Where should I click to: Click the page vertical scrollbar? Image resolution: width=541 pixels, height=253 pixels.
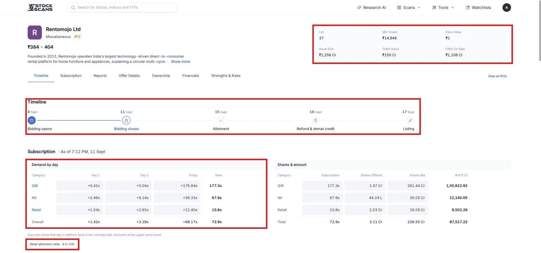pos(539,31)
